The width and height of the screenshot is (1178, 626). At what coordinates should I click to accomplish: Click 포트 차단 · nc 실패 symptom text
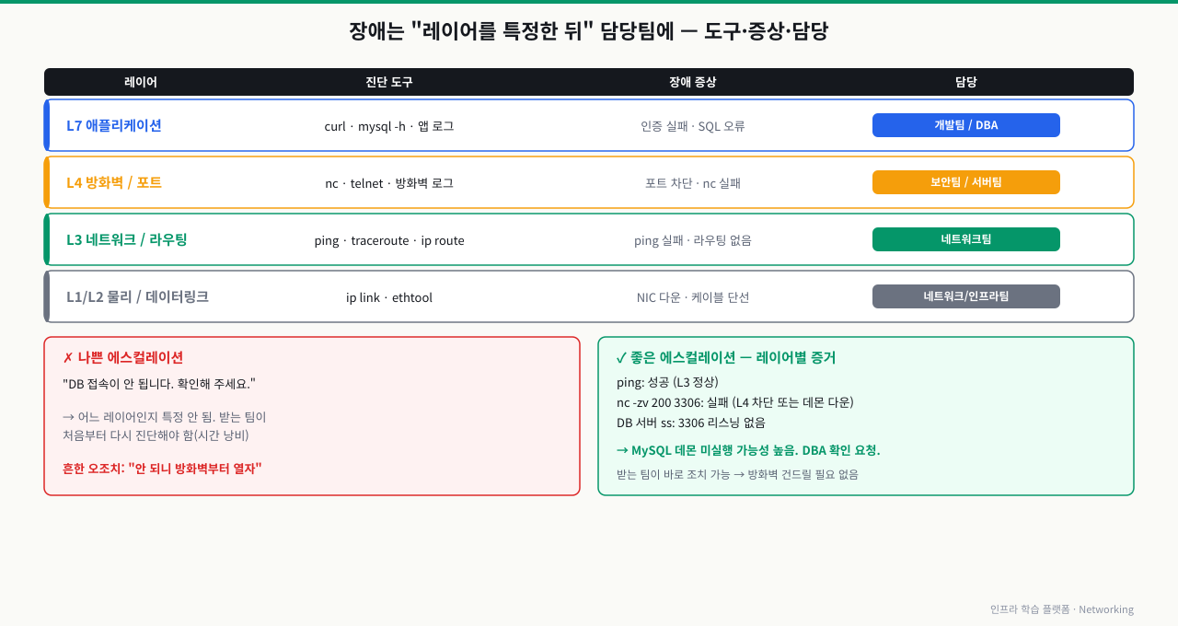693,183
